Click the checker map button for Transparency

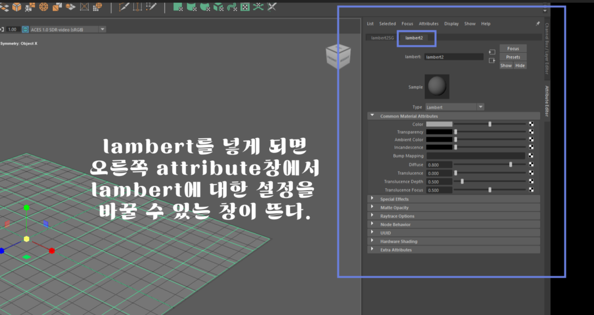point(531,131)
